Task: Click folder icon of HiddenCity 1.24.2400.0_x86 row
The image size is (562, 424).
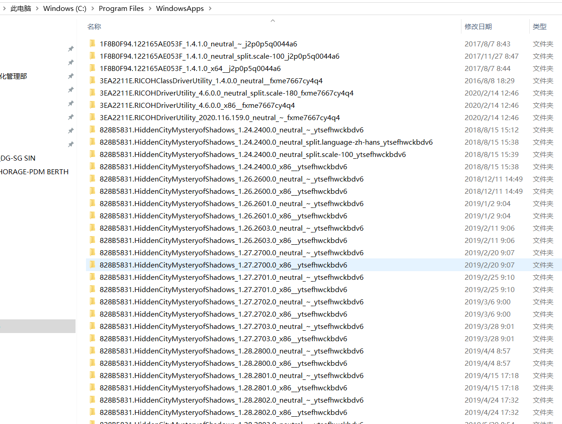Action: pos(92,167)
